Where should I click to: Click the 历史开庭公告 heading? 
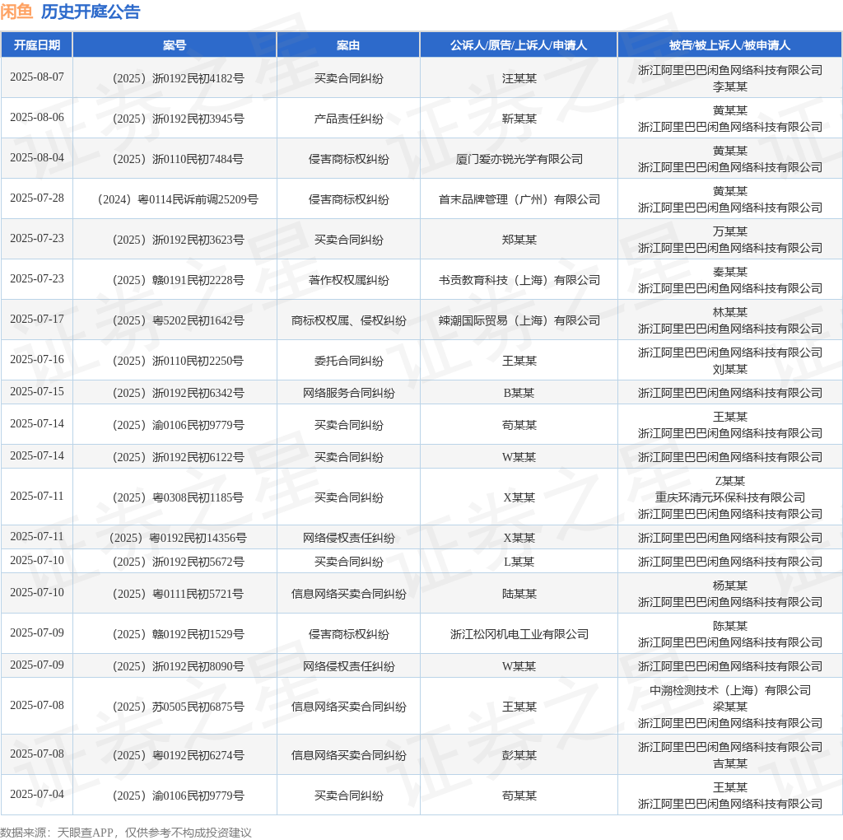[x=91, y=12]
